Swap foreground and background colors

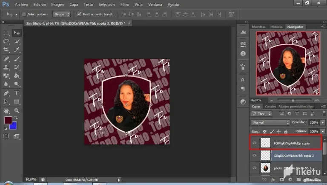coord(16,118)
